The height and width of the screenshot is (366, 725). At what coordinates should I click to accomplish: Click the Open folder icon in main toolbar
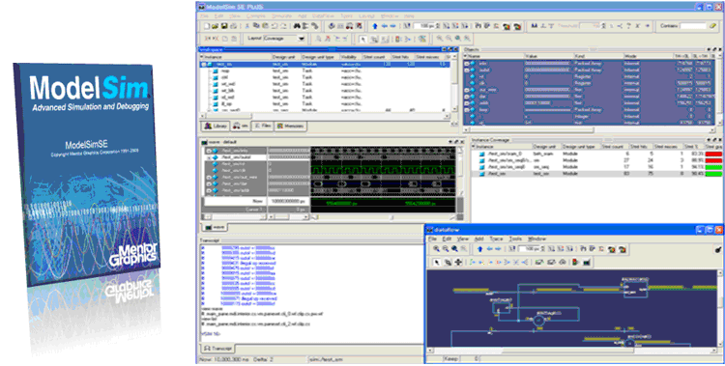click(x=215, y=26)
